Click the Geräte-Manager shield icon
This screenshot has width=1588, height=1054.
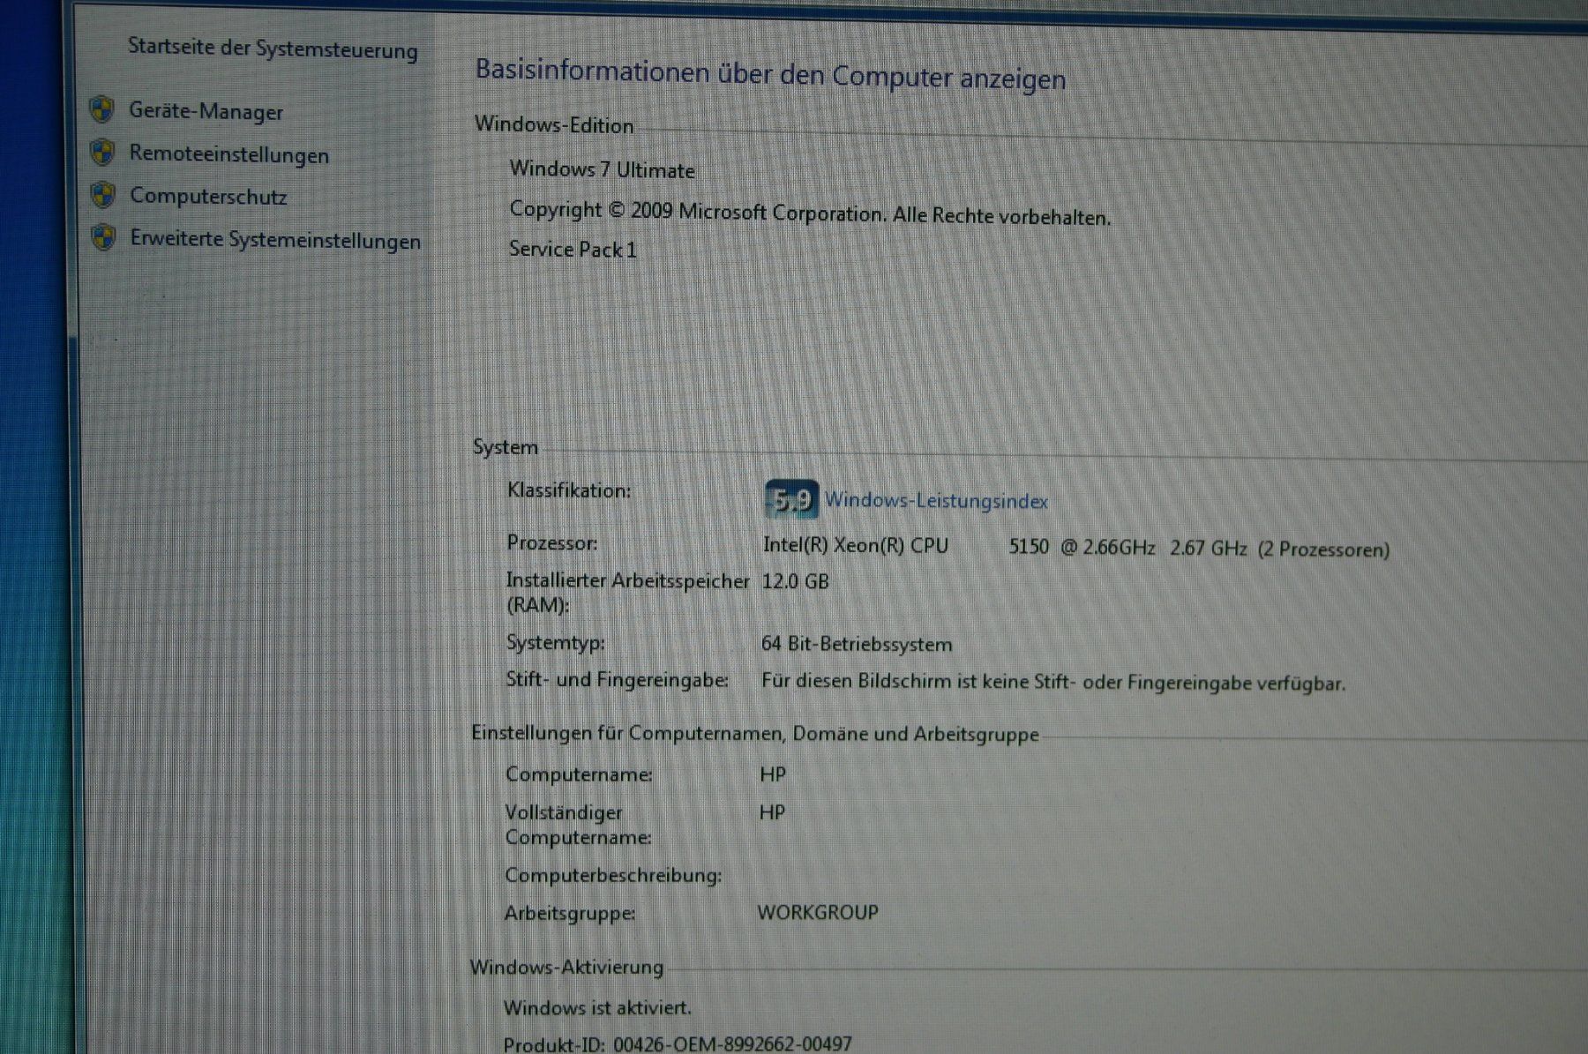click(x=102, y=110)
